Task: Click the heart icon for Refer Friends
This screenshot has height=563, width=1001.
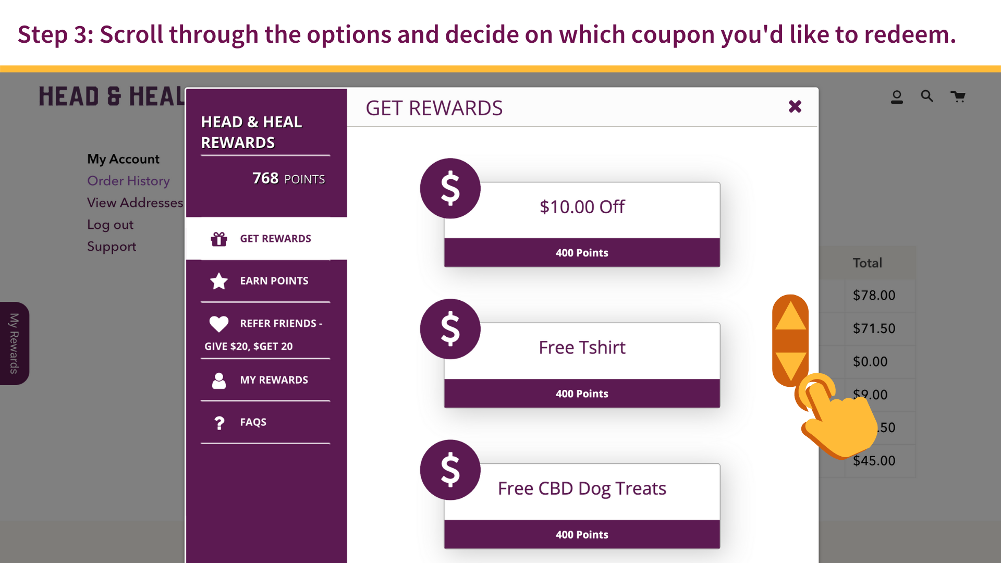Action: click(219, 324)
